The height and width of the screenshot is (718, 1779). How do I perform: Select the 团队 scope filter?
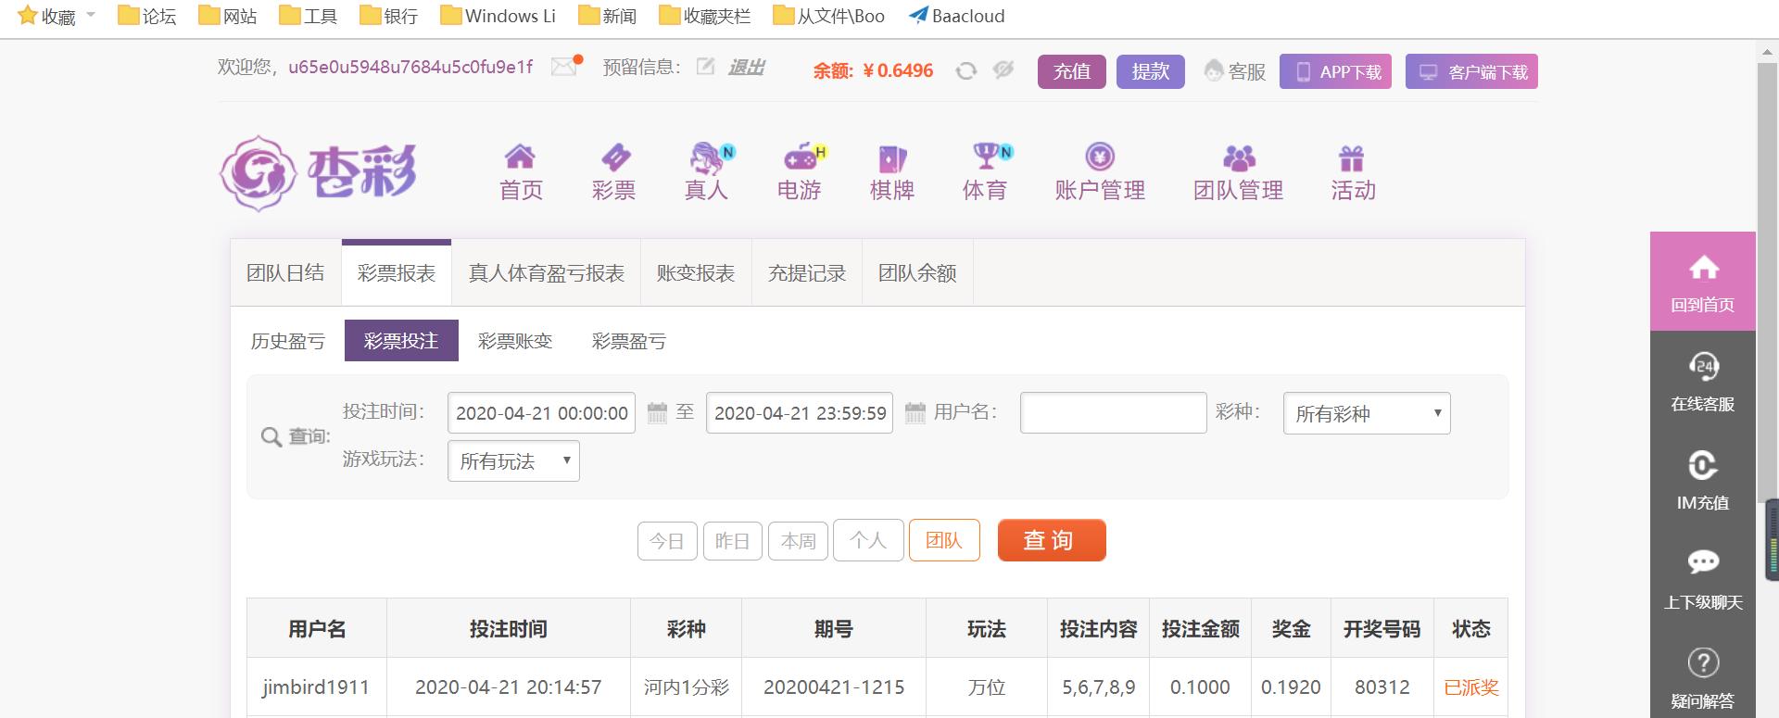coord(944,540)
